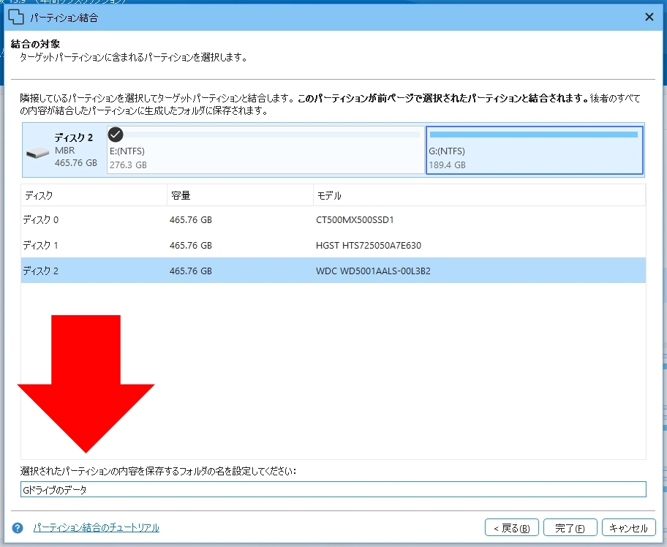This screenshot has height=547, width=667.
Task: Click the 戻る(B) back button
Action: click(512, 528)
